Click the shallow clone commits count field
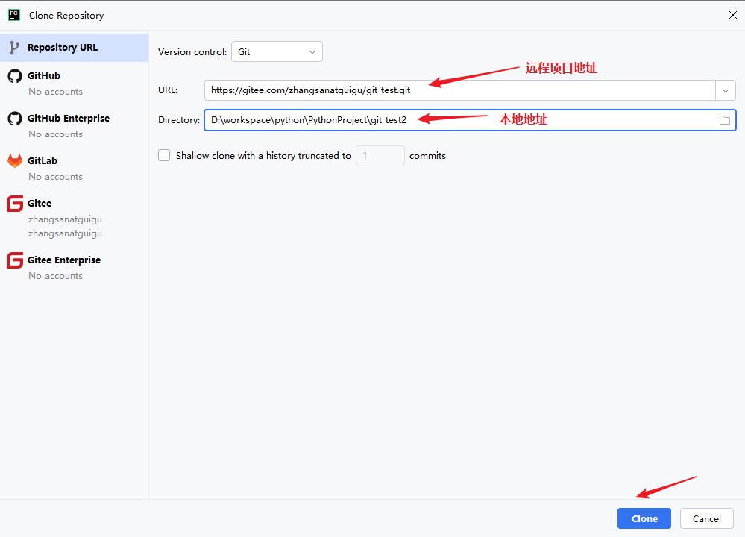The height and width of the screenshot is (537, 745). (x=380, y=156)
